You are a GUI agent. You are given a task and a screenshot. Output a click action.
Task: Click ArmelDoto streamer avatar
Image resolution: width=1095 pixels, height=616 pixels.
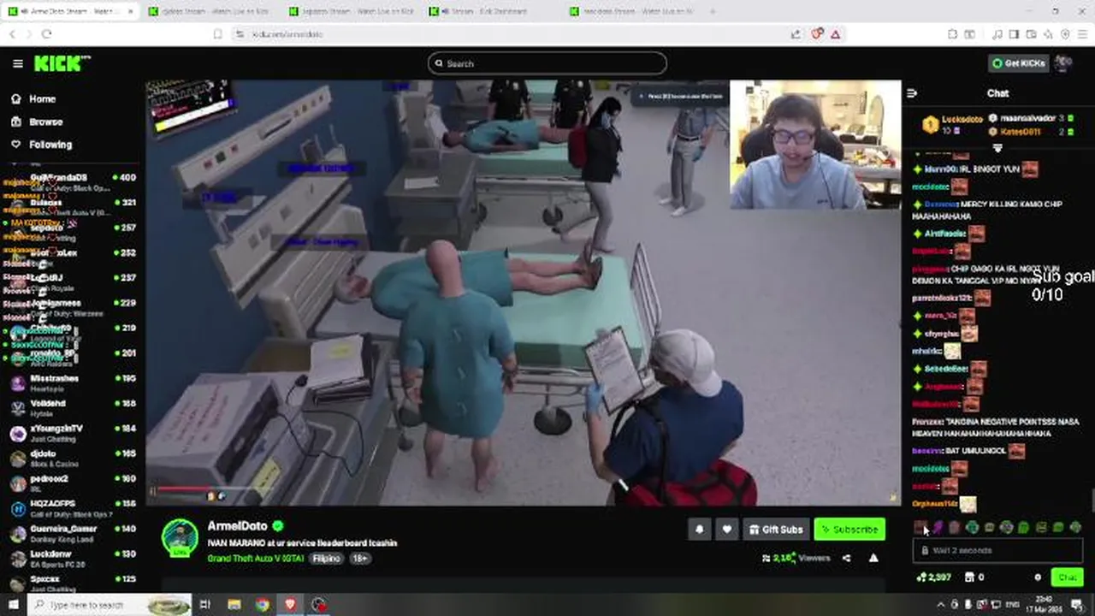pos(180,538)
